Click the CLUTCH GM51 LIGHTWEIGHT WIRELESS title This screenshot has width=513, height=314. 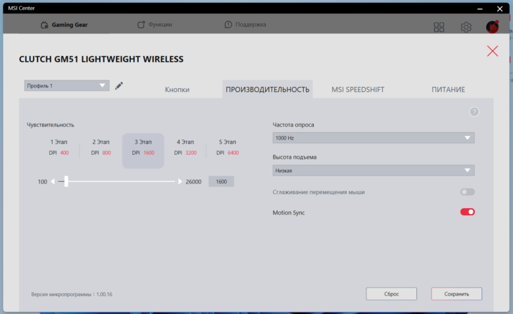[101, 59]
